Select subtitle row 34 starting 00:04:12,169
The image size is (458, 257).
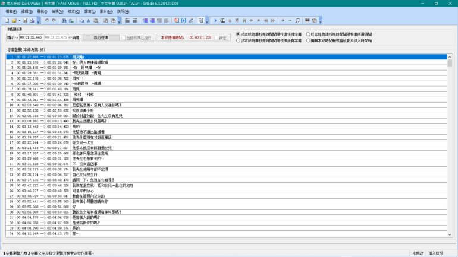227,233
